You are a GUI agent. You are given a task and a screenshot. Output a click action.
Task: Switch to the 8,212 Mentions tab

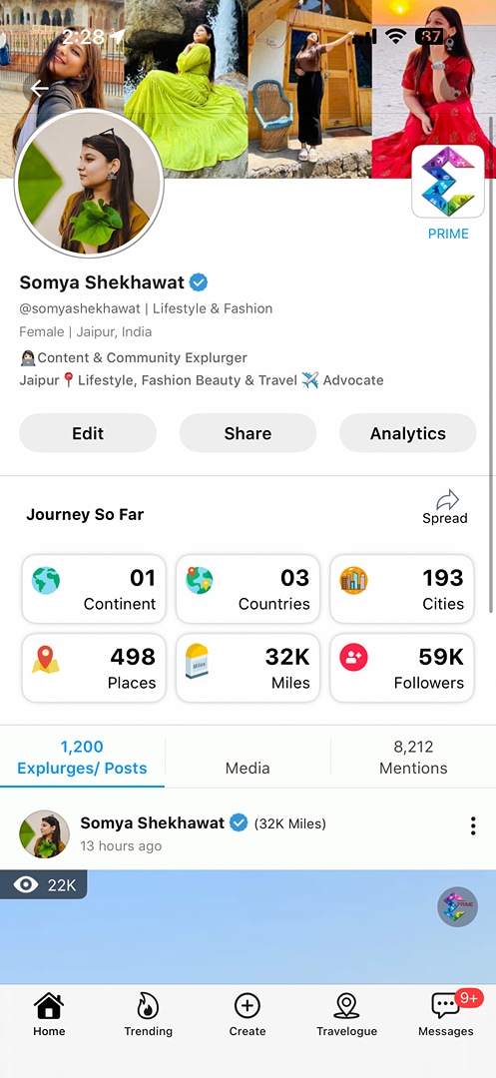tap(413, 757)
